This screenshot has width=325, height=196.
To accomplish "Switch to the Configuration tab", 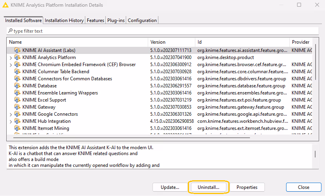I will (x=142, y=20).
